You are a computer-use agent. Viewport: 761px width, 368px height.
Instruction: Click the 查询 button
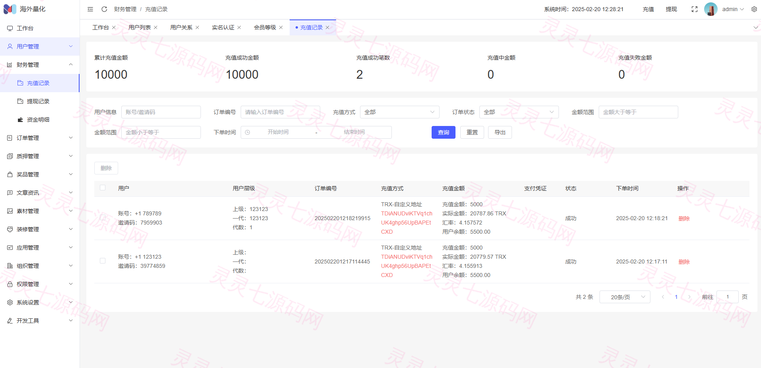point(443,132)
